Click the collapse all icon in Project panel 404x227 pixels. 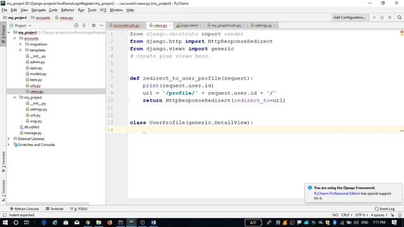tap(84, 25)
